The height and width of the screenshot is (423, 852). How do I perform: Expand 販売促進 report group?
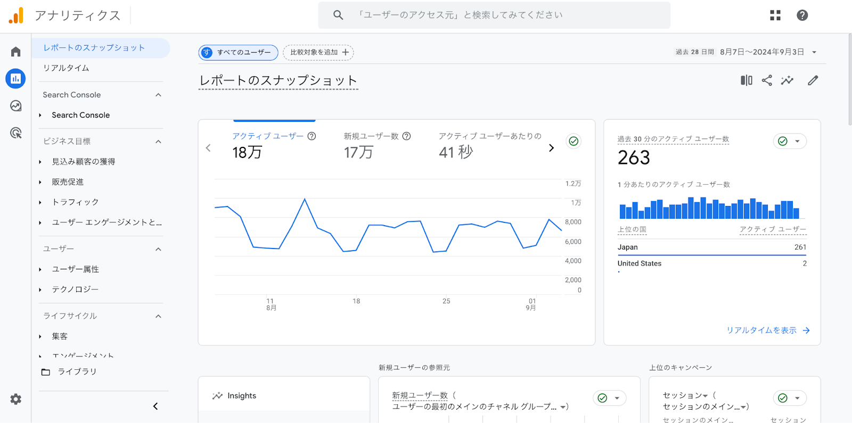tap(40, 182)
